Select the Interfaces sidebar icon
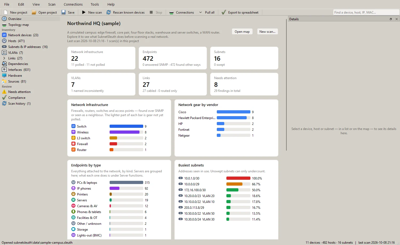Image resolution: width=400 pixels, height=245 pixels. [4, 70]
